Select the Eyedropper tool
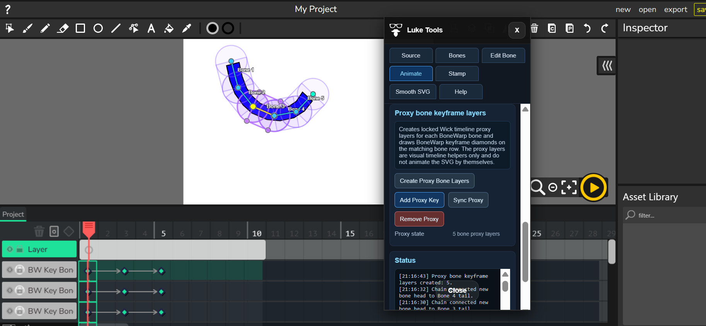 (187, 28)
